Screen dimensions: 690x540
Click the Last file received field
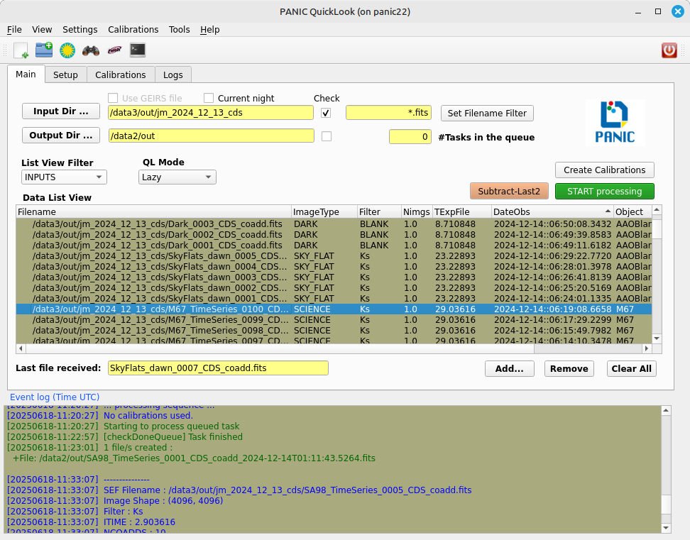point(218,368)
